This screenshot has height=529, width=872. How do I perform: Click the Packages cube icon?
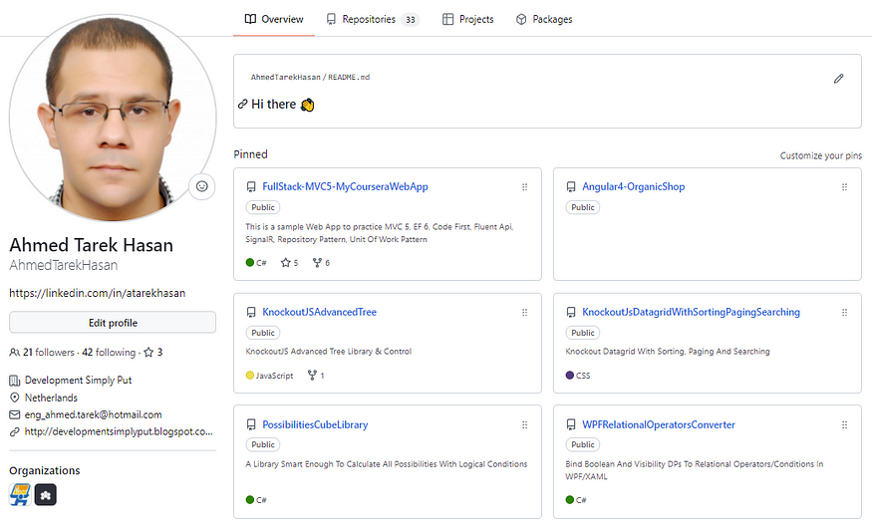(521, 19)
